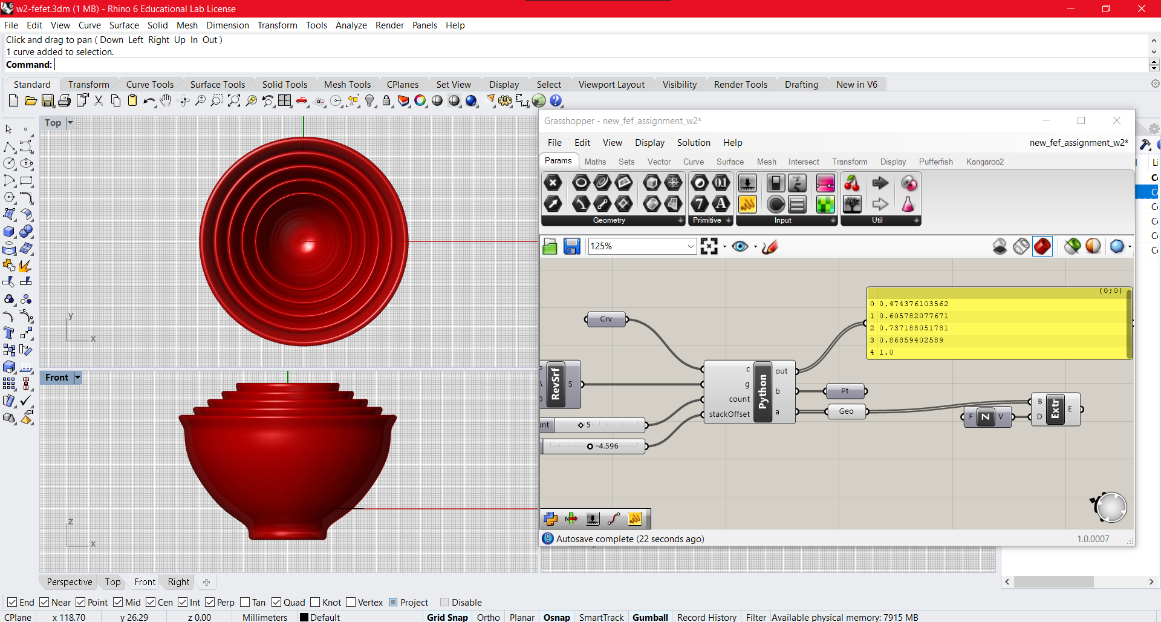Click the Lock objects padlock icon
The image size is (1161, 622).
tap(386, 101)
